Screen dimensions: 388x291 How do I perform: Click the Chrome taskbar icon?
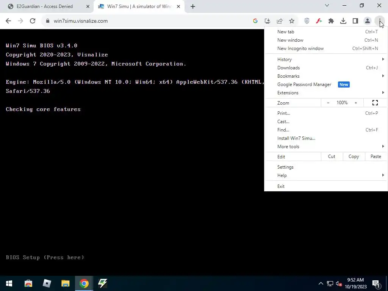[x=84, y=283]
